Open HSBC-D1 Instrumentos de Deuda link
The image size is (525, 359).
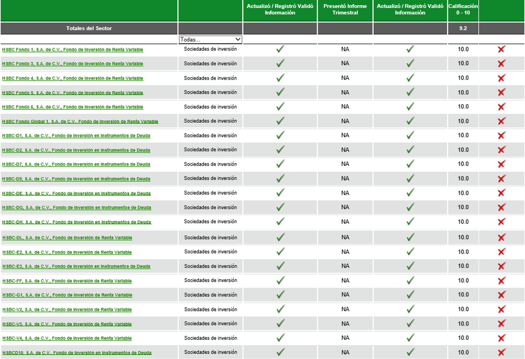[76, 136]
